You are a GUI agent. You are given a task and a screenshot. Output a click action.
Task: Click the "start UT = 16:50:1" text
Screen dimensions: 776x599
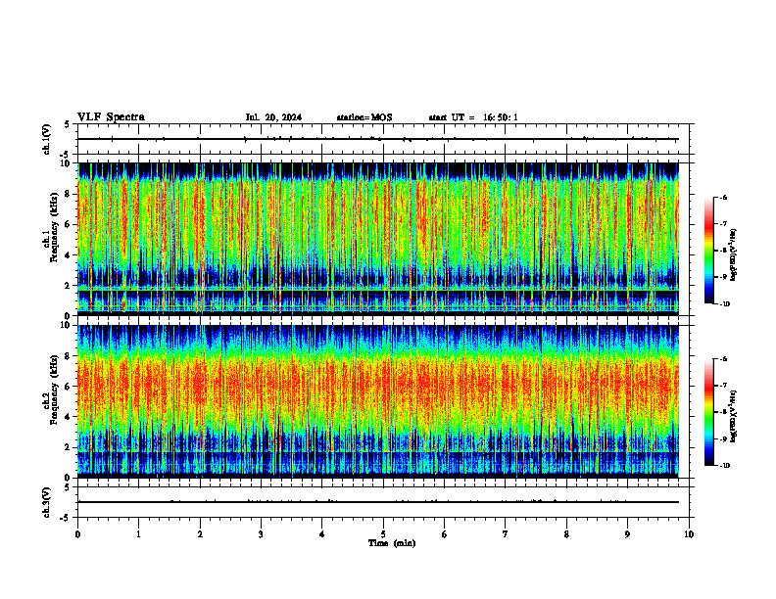pyautogui.click(x=473, y=117)
